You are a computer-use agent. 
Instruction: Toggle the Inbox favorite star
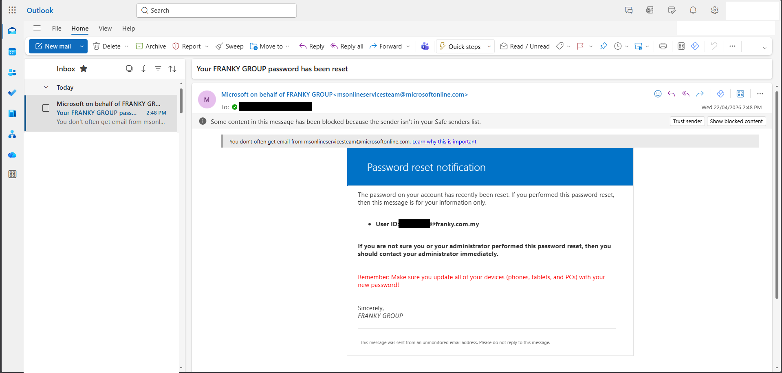[x=84, y=68]
